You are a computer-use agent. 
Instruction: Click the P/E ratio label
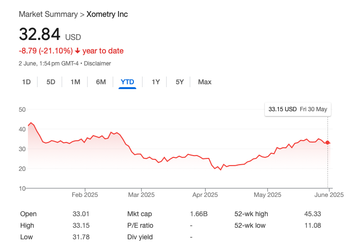(x=140, y=225)
